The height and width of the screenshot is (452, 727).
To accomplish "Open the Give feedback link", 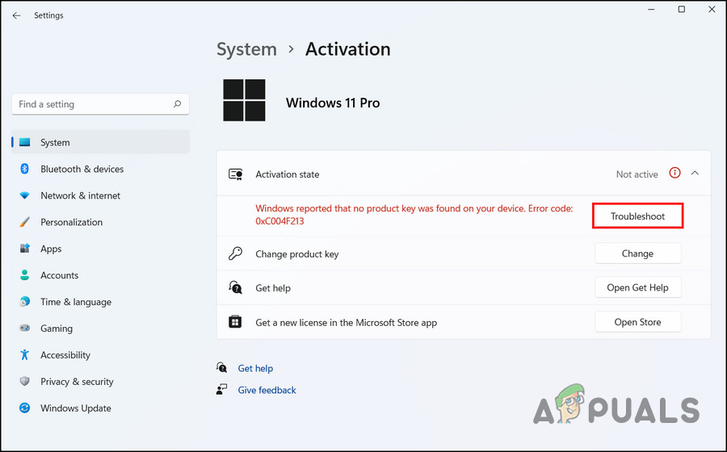I will [267, 390].
